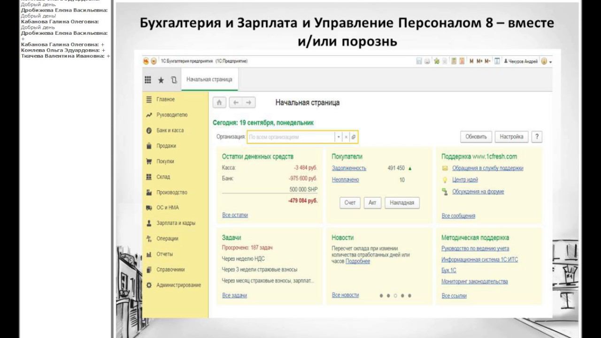Open Обращения в службу поддержки link

(487, 168)
